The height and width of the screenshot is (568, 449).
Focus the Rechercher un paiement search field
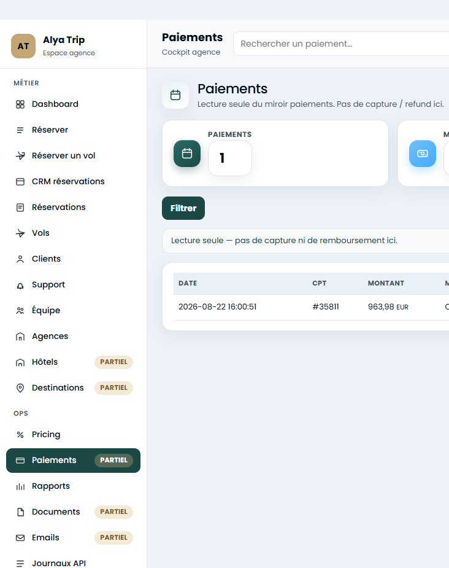341,44
